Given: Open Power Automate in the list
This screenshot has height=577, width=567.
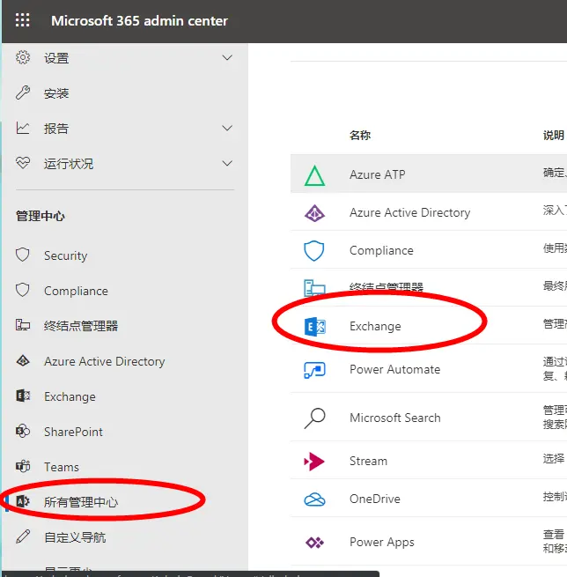Looking at the screenshot, I should coord(395,369).
